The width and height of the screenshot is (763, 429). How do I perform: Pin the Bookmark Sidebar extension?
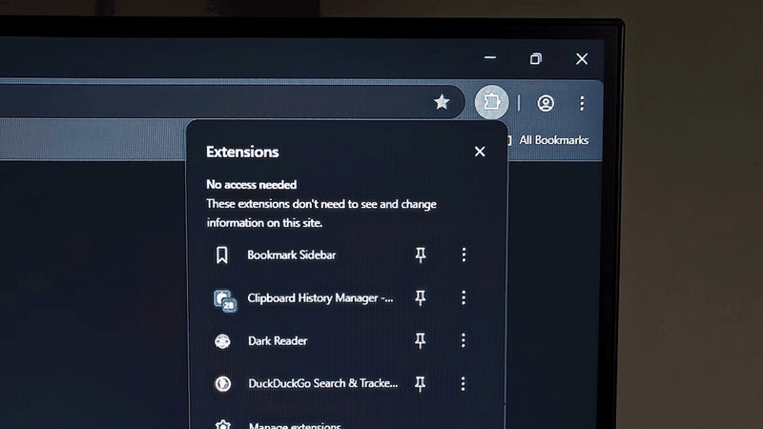point(421,255)
